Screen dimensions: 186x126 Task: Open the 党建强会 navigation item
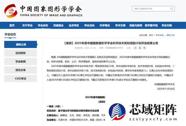pos(58,25)
